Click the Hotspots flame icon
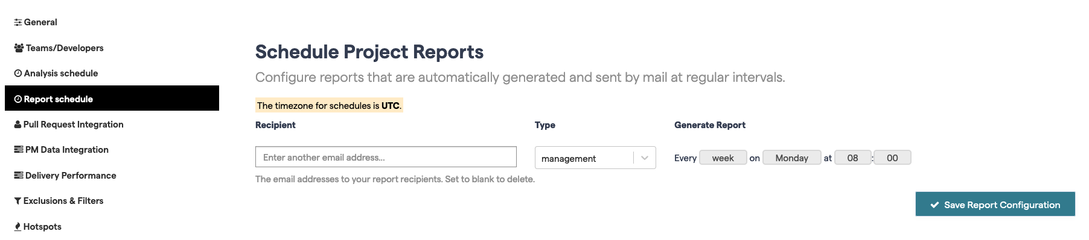 click(18, 227)
